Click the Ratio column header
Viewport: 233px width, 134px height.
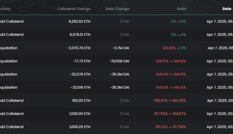coord(181,9)
